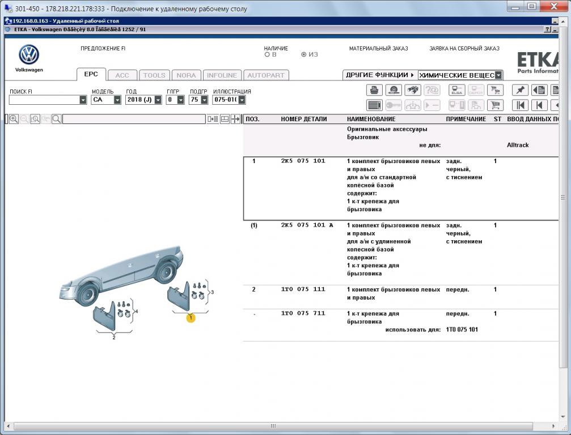
Task: Click the 'Alltrack' note in the header row
Action: pyautogui.click(x=518, y=145)
